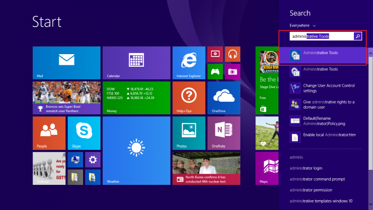This screenshot has width=373, height=210.
Task: Launch Internet Explorer tile
Action: [x=189, y=63]
